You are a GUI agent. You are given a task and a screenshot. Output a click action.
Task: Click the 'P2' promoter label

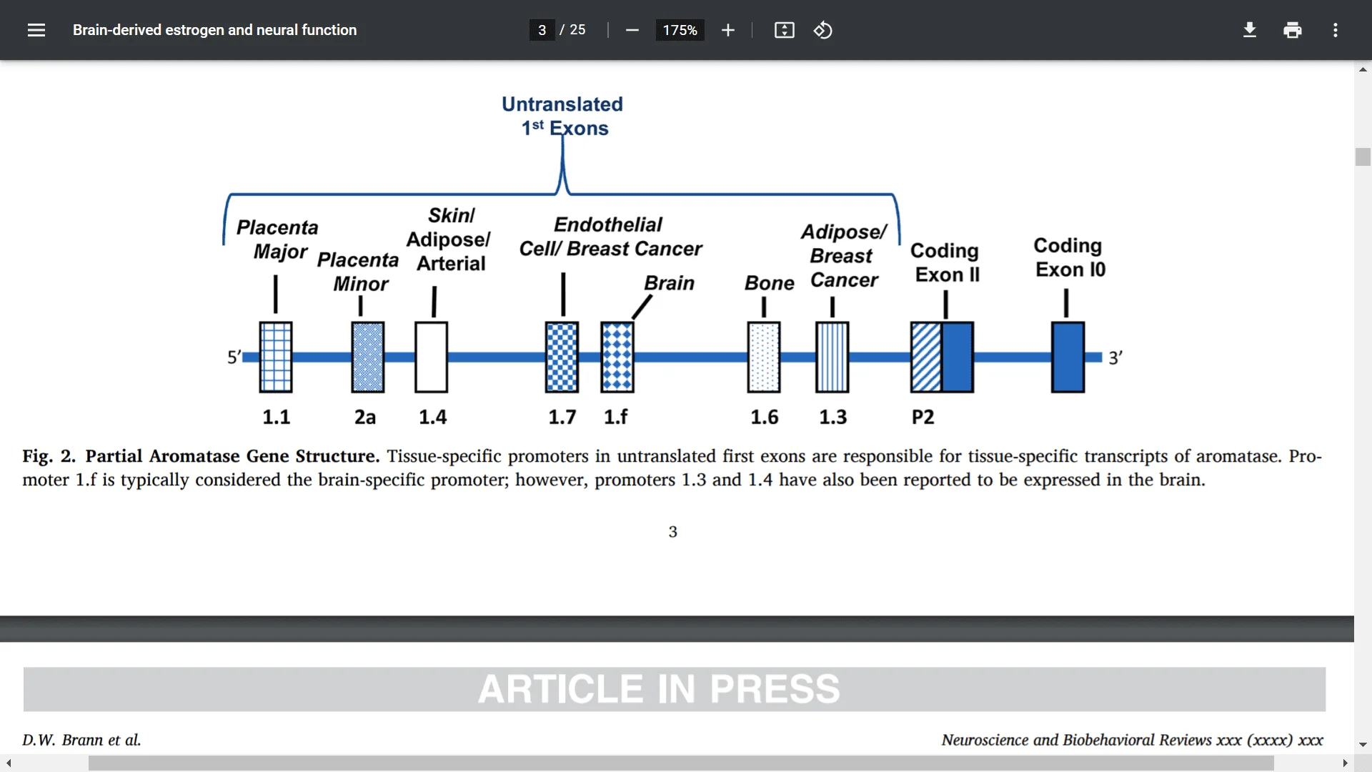pos(923,417)
